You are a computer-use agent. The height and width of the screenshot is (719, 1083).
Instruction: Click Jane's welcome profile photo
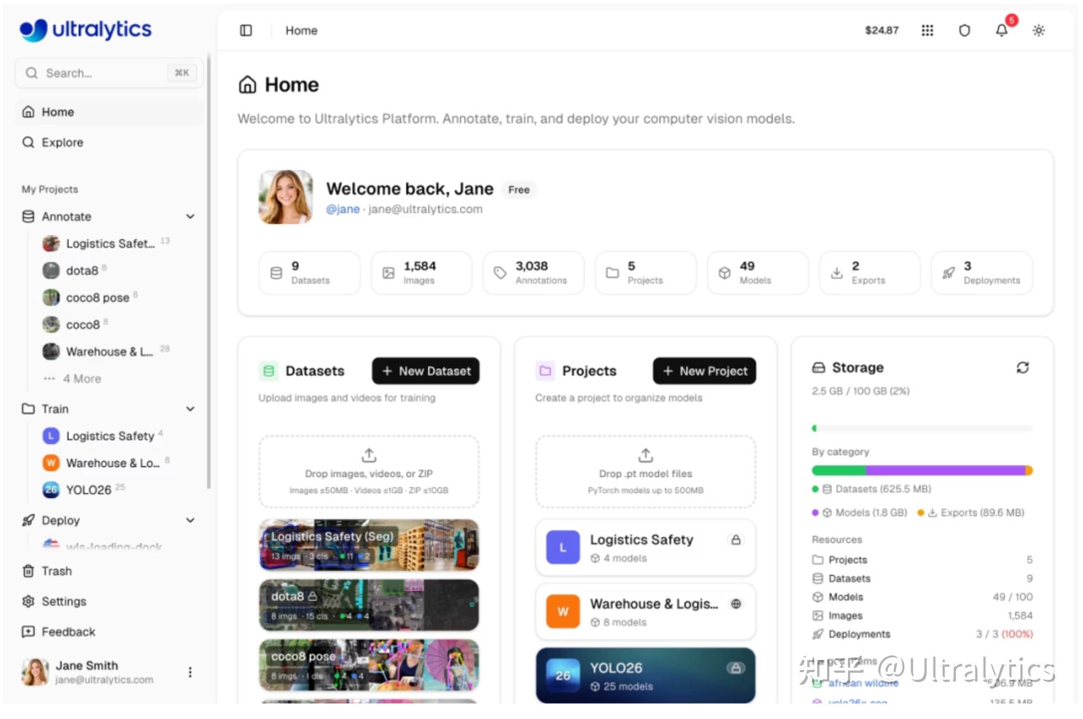286,197
